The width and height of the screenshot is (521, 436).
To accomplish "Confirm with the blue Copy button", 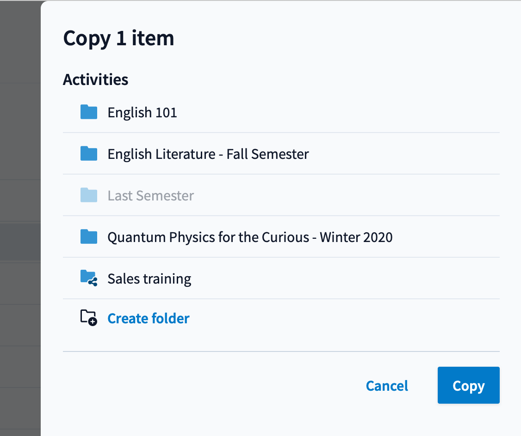I will pos(469,385).
